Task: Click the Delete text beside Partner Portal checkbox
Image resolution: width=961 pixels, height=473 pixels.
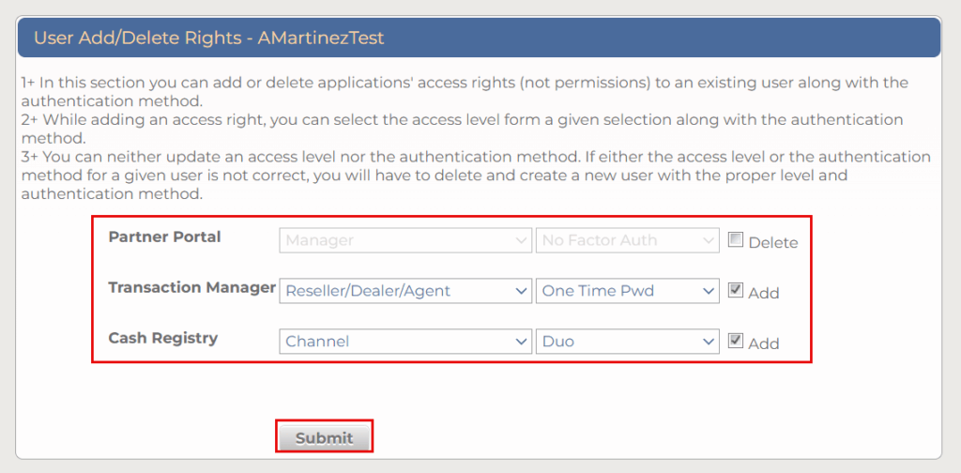Action: click(x=773, y=242)
